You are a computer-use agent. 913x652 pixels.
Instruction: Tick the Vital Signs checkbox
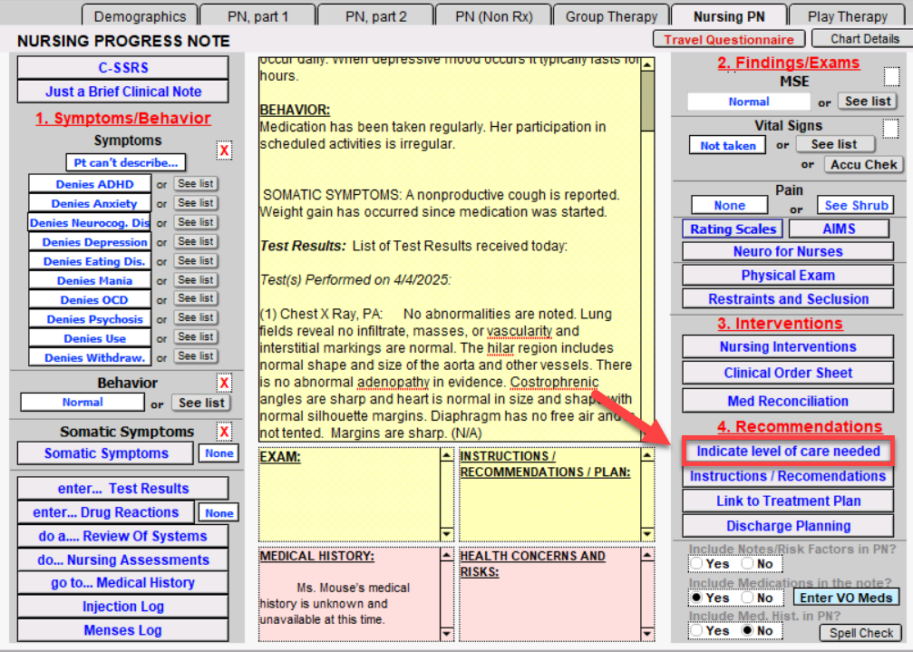click(x=891, y=129)
